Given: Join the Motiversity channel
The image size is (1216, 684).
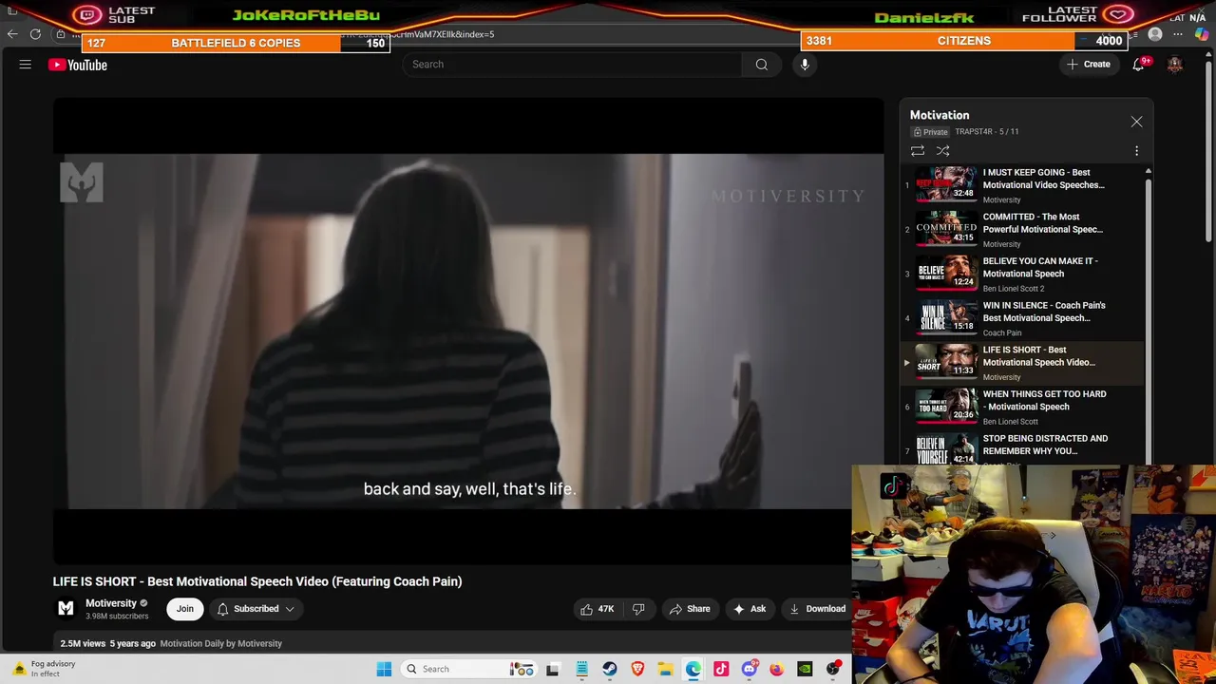Looking at the screenshot, I should point(185,609).
